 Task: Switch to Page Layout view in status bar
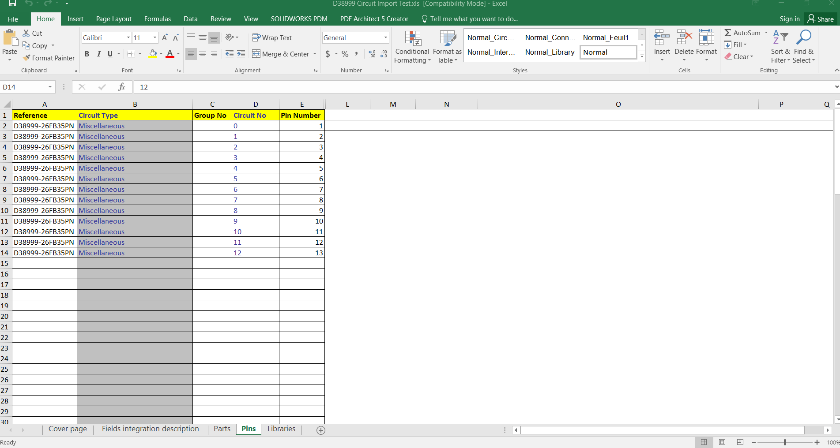722,442
